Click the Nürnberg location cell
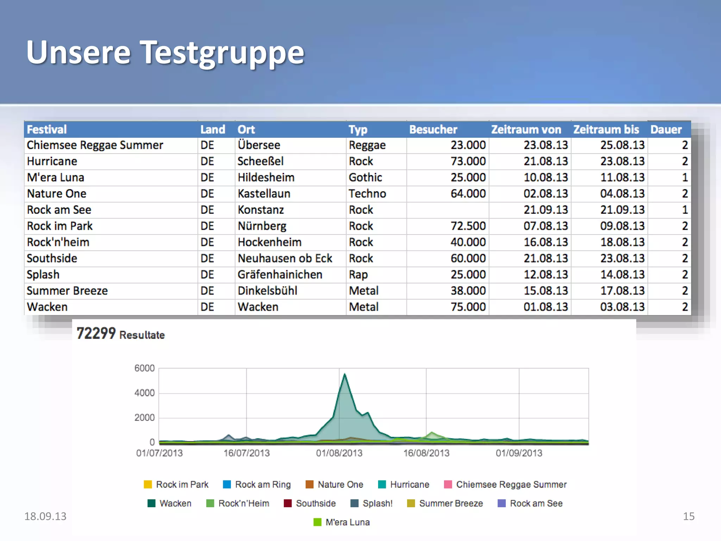Viewport: 721px width, 541px height. (290, 226)
